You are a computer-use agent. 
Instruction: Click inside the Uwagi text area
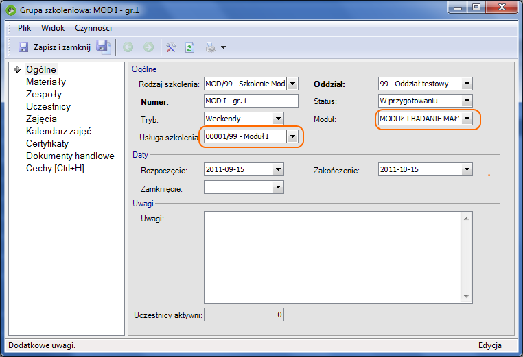(333, 257)
